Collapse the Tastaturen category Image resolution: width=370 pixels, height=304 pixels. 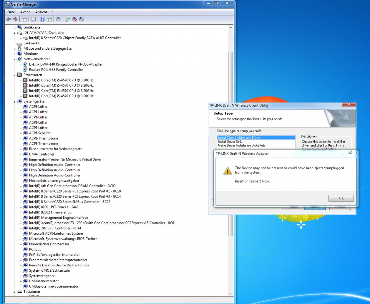click(14, 292)
